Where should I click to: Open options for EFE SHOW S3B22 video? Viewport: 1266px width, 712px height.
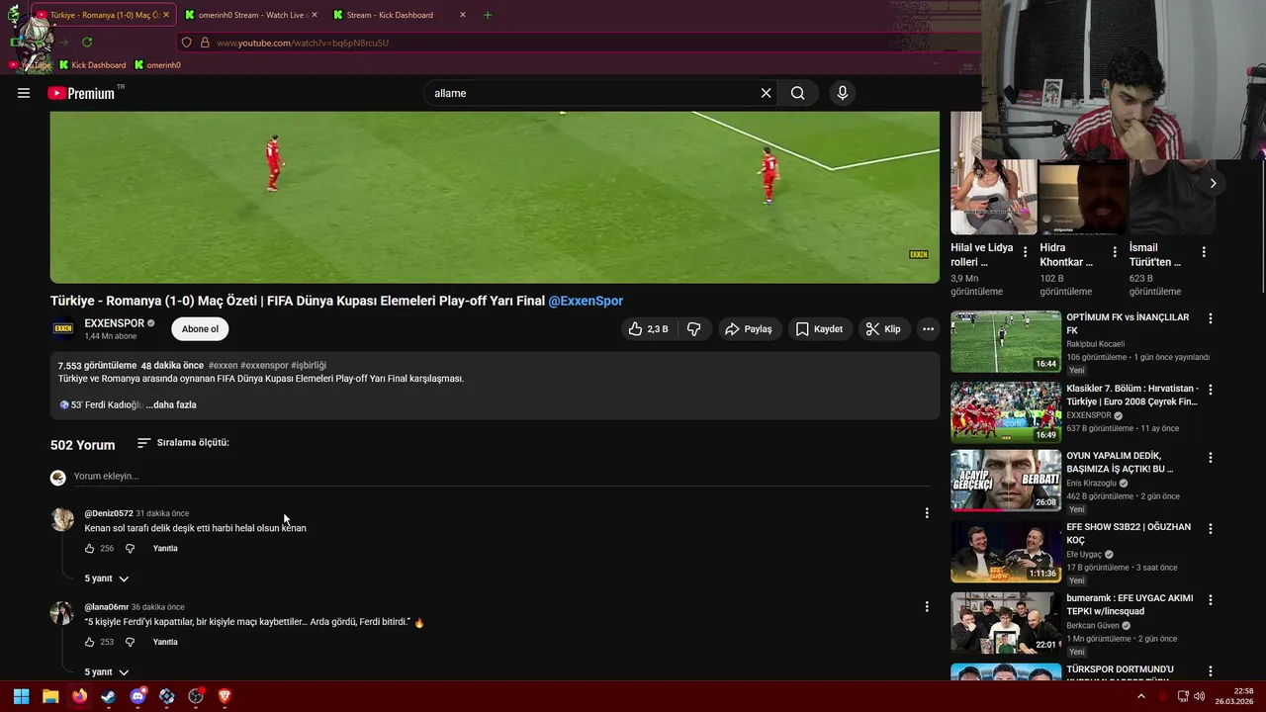[1210, 529]
